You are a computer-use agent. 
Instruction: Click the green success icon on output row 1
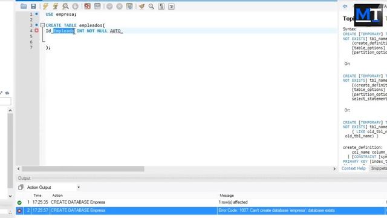(19, 203)
